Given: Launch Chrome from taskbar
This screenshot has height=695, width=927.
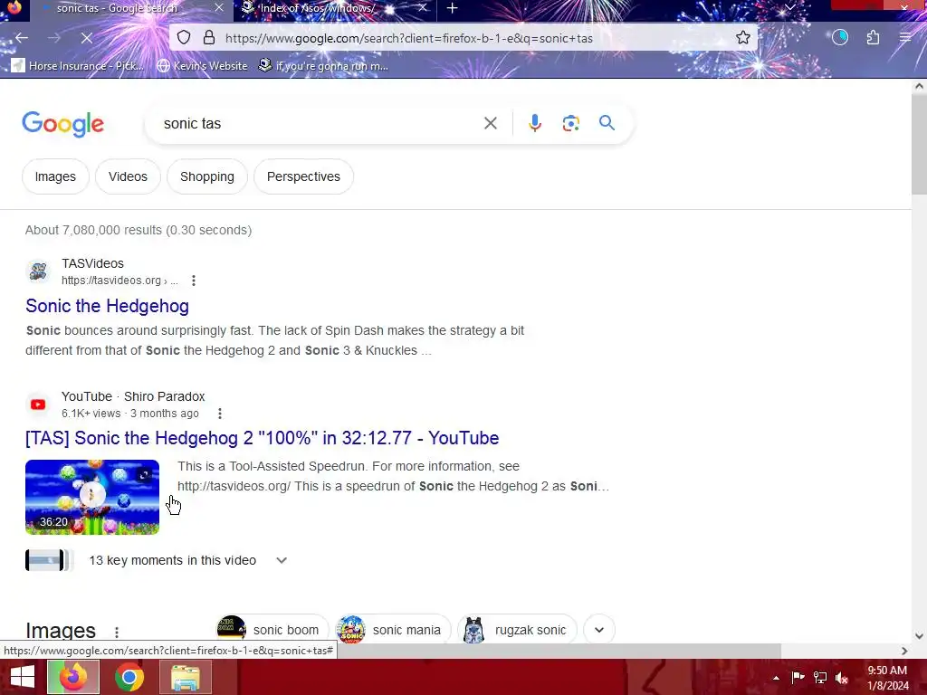Looking at the screenshot, I should tap(129, 677).
